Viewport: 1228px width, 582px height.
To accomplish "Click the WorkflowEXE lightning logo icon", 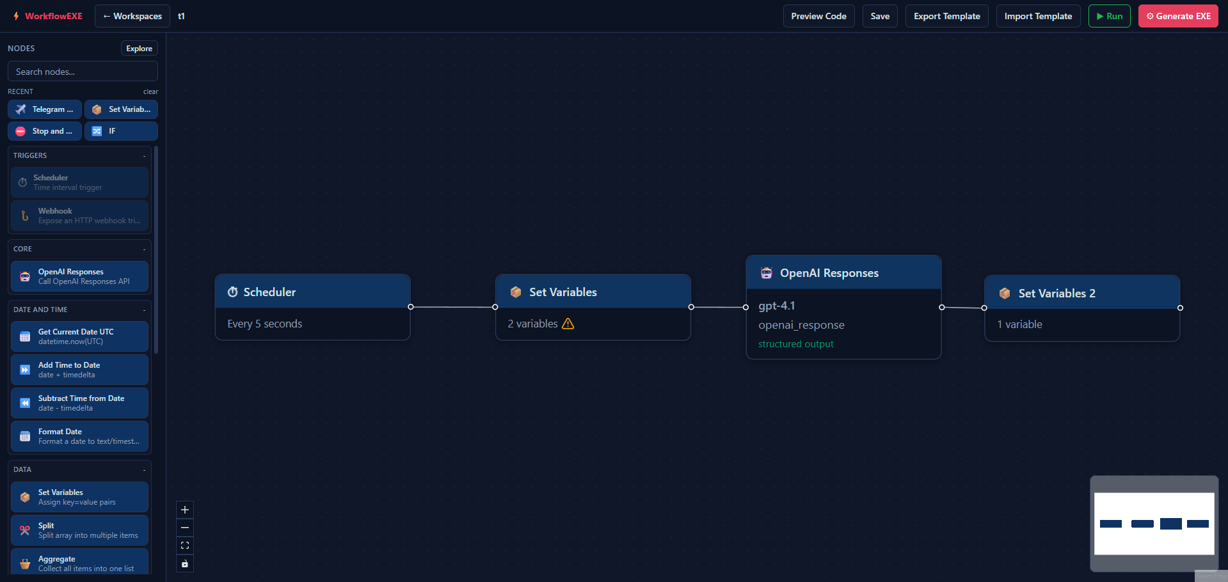I will [16, 16].
